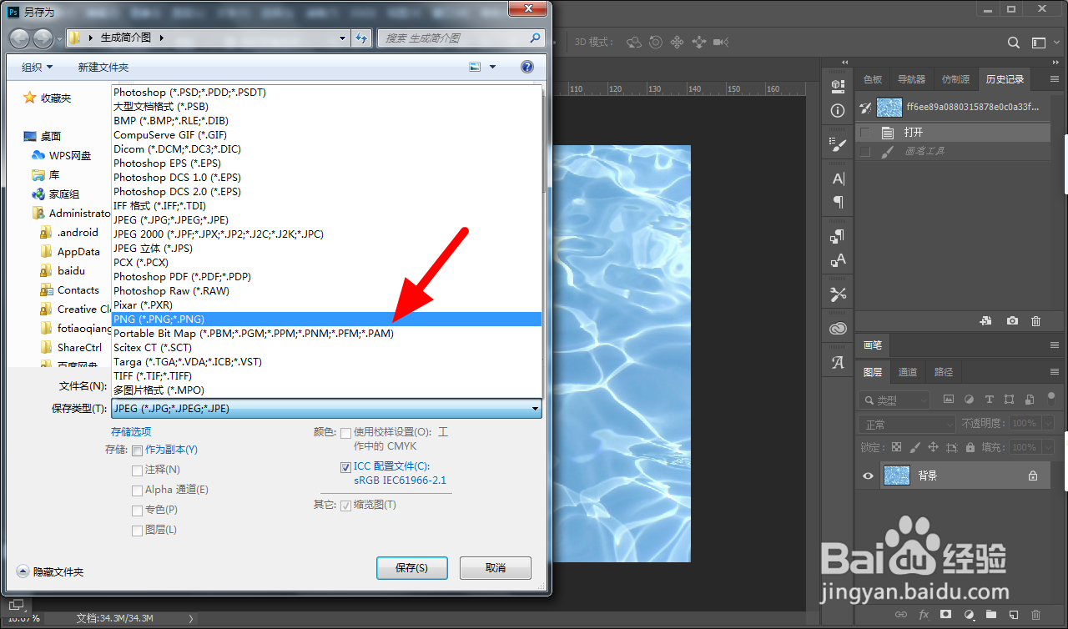Toggle visibility eye of 背景 layer
The height and width of the screenshot is (629, 1068).
click(x=868, y=476)
